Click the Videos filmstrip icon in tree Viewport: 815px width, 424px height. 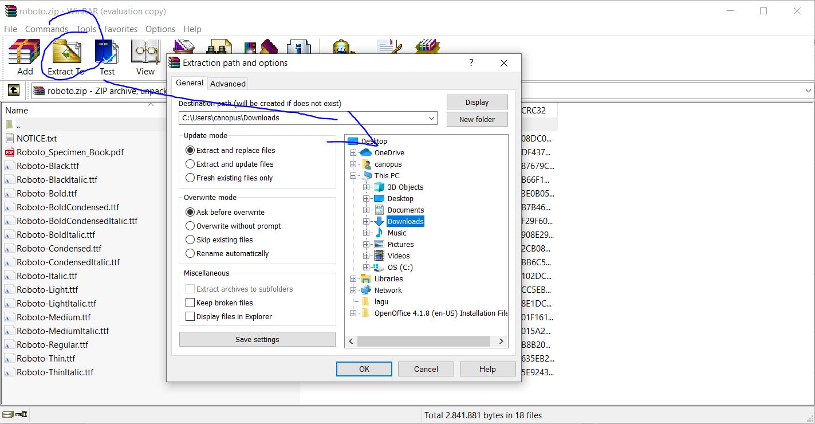tap(379, 256)
